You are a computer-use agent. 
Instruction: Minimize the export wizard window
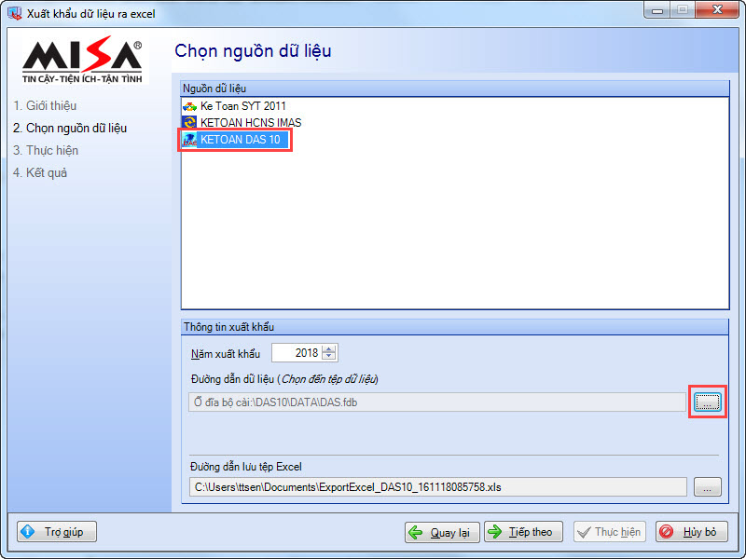click(x=657, y=9)
